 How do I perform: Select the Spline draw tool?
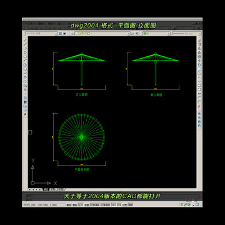pos(25,73)
